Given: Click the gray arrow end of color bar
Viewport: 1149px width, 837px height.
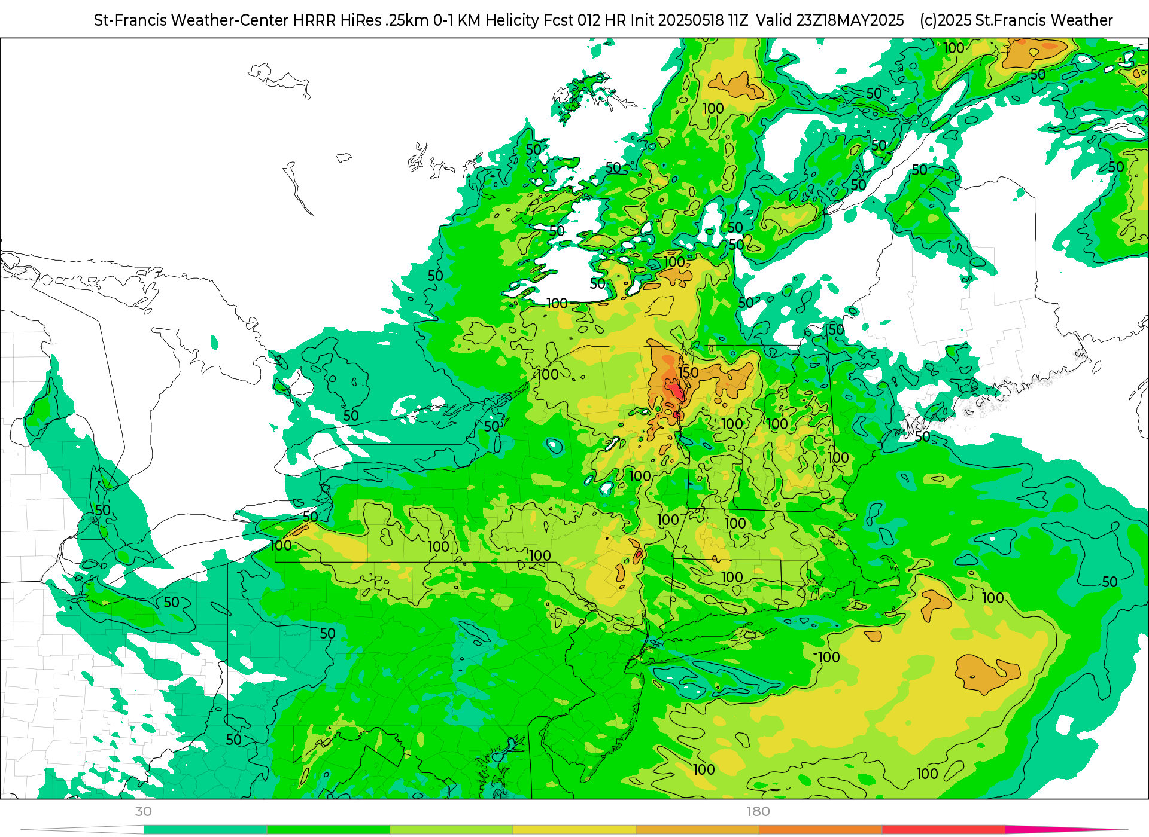Looking at the screenshot, I should (83, 830).
